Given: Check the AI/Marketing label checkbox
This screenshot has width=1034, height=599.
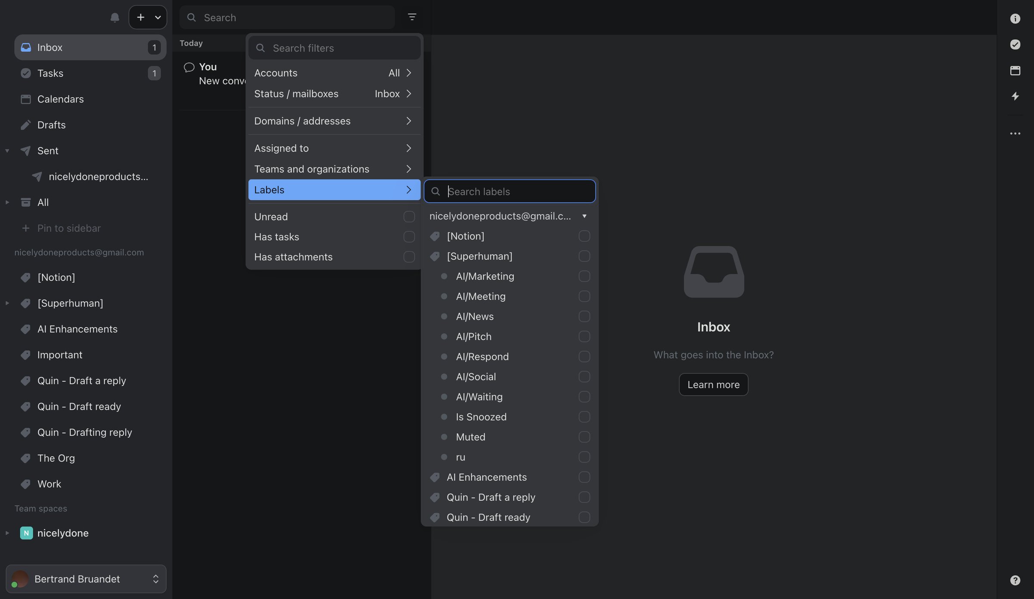Looking at the screenshot, I should 584,276.
